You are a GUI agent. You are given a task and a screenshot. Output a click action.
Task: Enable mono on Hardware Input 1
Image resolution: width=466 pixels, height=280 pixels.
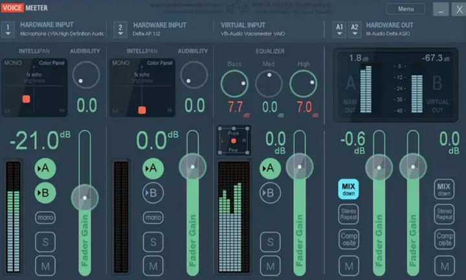(45, 218)
